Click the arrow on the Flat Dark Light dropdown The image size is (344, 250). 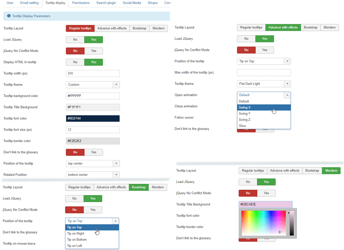click(287, 84)
